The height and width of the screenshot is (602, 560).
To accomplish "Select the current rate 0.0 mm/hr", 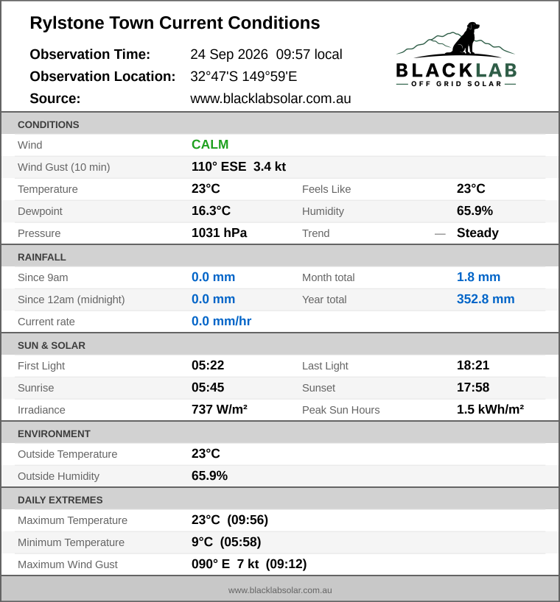I will (221, 322).
